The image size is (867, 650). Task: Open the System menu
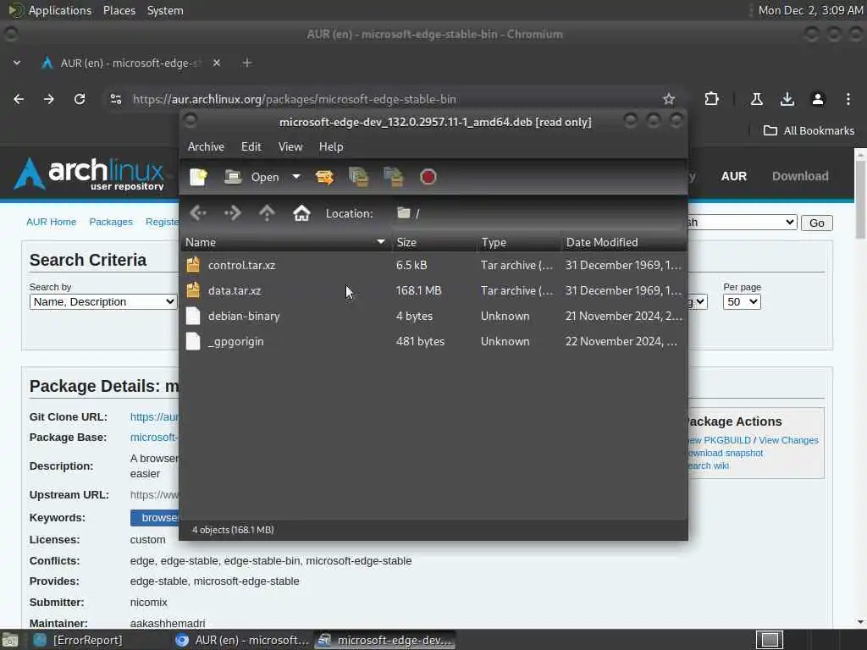pos(165,10)
